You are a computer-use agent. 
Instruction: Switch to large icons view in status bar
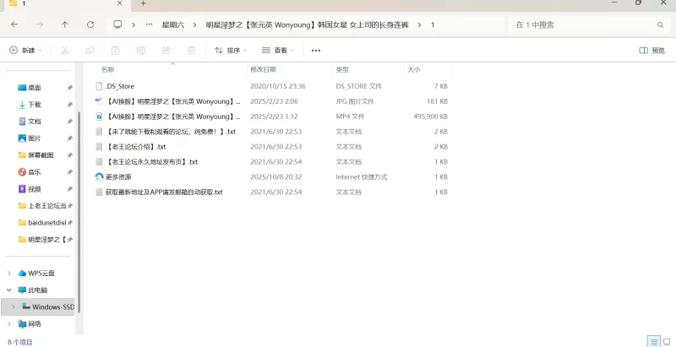(x=666, y=341)
